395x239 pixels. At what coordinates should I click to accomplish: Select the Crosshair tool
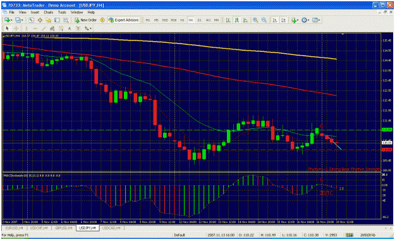point(16,28)
